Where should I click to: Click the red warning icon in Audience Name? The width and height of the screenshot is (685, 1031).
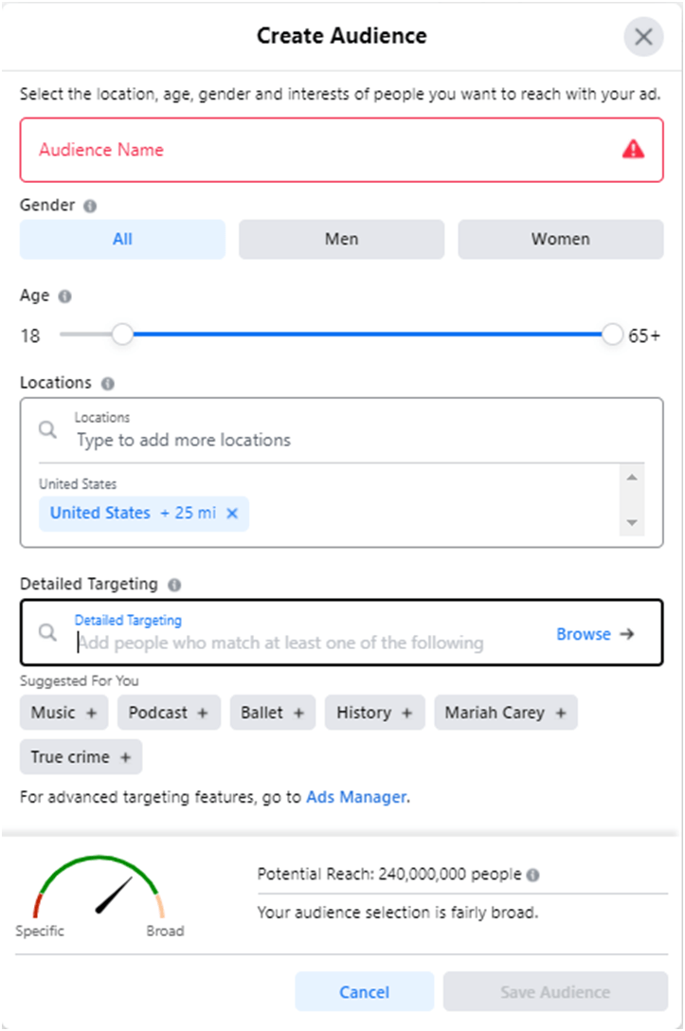633,150
